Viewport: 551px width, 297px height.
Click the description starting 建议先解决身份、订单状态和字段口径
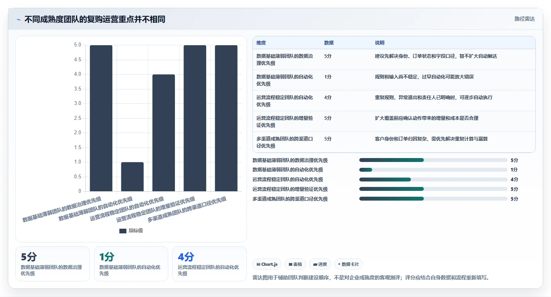436,56
